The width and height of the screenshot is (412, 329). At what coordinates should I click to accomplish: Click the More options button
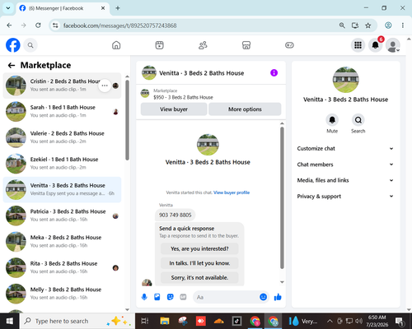point(245,109)
